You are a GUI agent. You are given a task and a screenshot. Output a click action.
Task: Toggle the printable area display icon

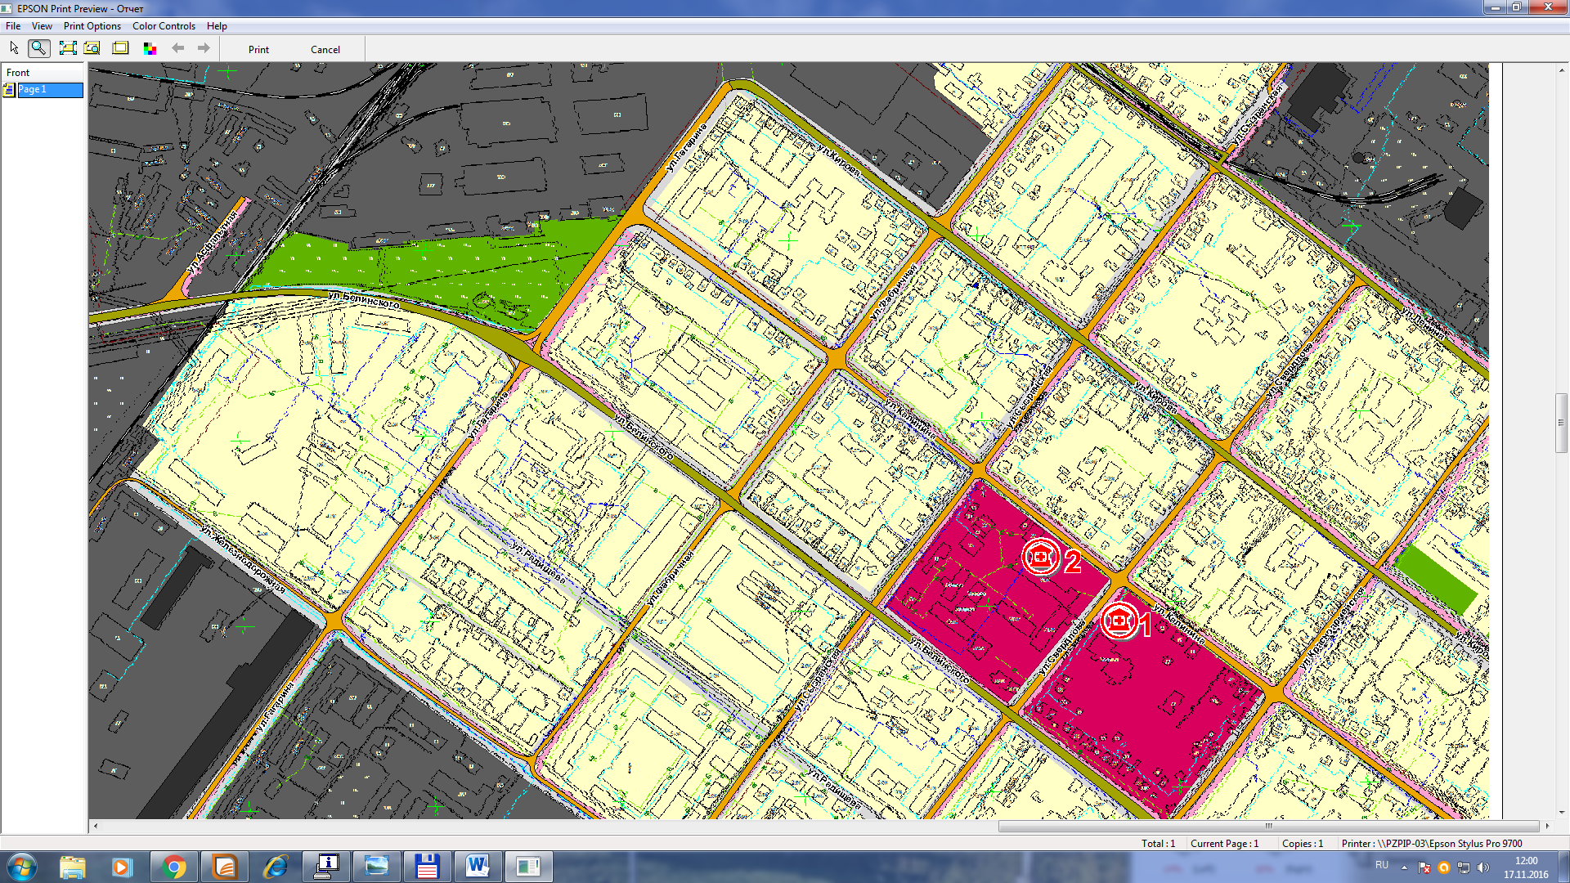tap(120, 48)
